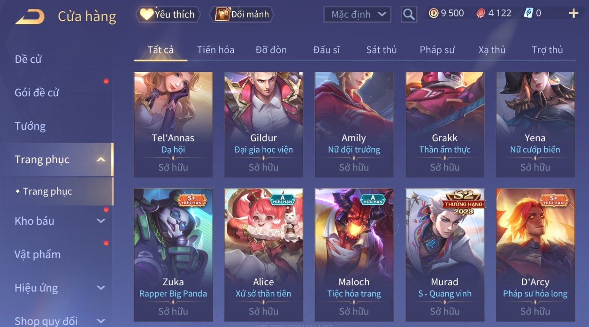Click the gold coin icon showing 9 500
This screenshot has width=589, height=327.
tap(433, 13)
